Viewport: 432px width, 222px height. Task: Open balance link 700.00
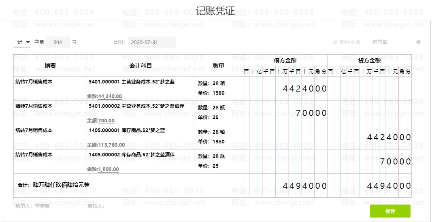coord(106,120)
